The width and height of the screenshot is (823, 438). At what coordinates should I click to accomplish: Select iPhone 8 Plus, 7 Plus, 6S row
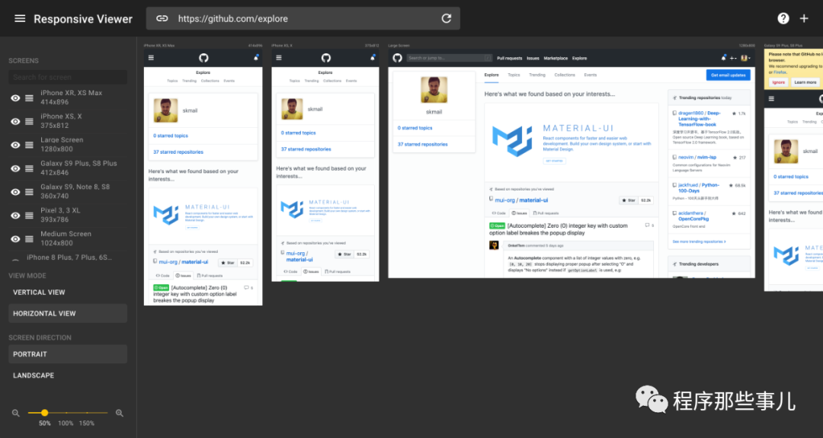pos(68,257)
